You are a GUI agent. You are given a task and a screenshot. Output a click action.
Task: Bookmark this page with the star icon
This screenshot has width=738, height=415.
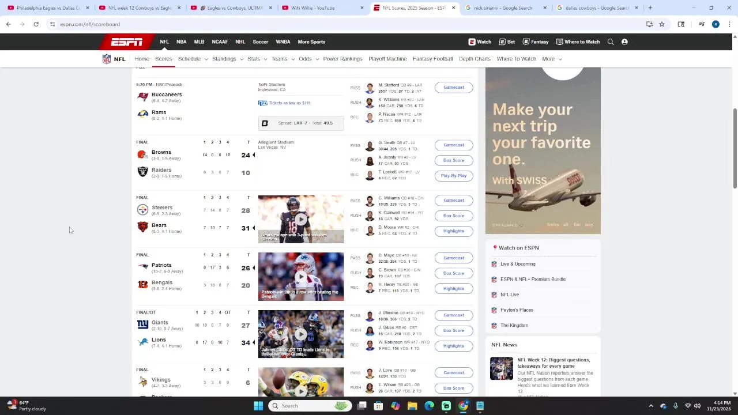[662, 24]
